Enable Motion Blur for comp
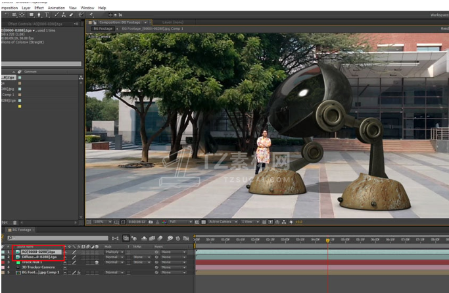449x293 pixels. click(160, 238)
